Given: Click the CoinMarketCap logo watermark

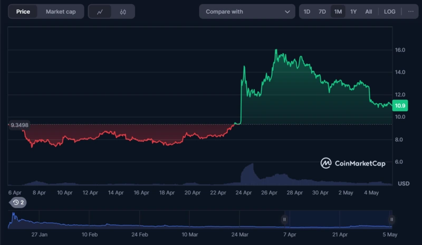Looking at the screenshot, I should [359, 163].
